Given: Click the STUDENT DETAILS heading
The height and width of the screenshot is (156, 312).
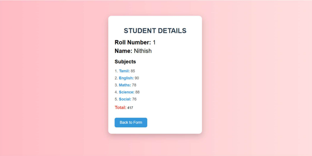Looking at the screenshot, I should click(x=155, y=31).
